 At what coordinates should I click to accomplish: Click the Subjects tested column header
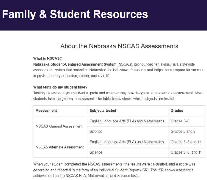point(128,111)
